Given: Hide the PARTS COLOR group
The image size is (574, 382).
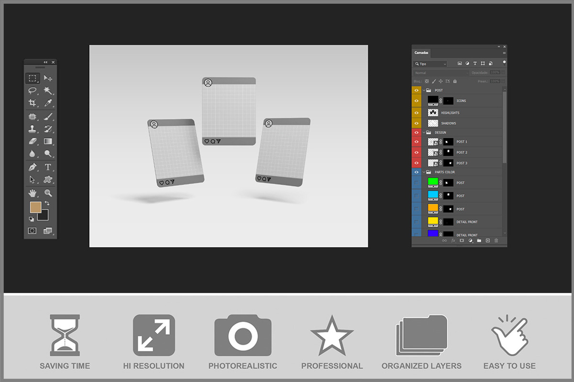Looking at the screenshot, I should coord(417,172).
